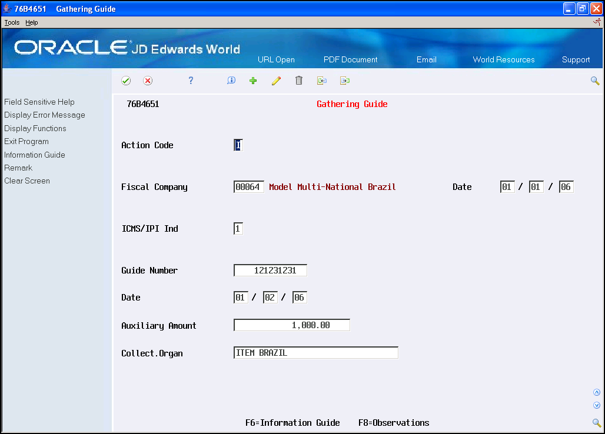Click the pencil change icon

(276, 81)
